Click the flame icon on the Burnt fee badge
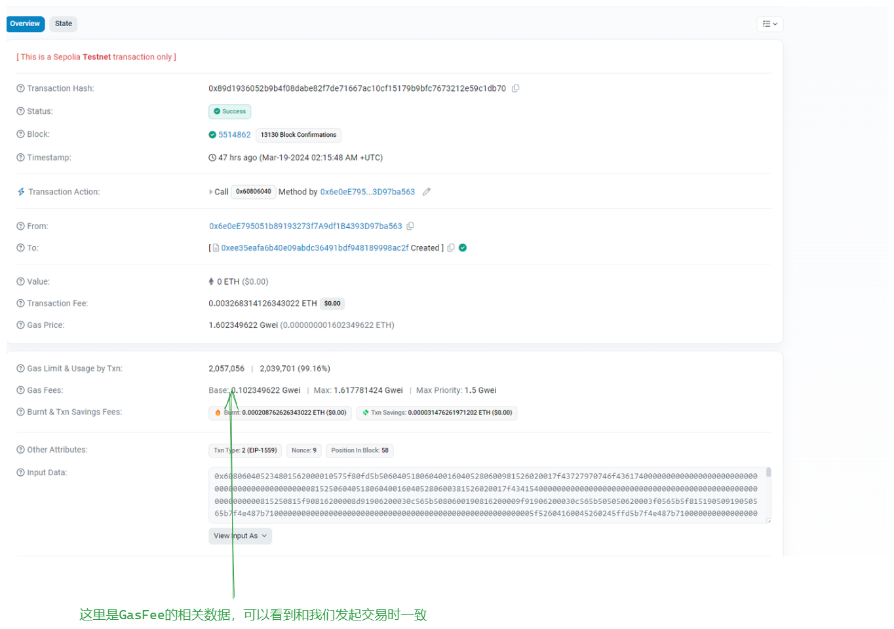 pos(216,413)
